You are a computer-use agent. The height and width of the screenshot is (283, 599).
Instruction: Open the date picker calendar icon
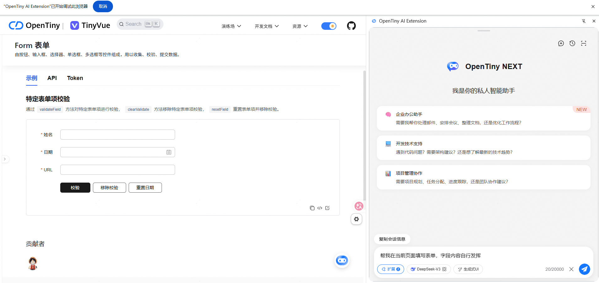click(x=169, y=152)
